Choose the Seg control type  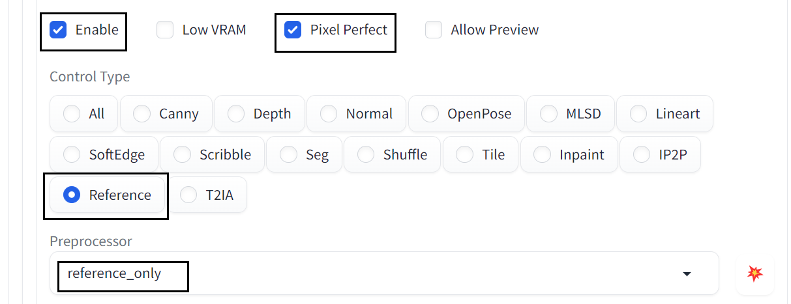(x=304, y=155)
